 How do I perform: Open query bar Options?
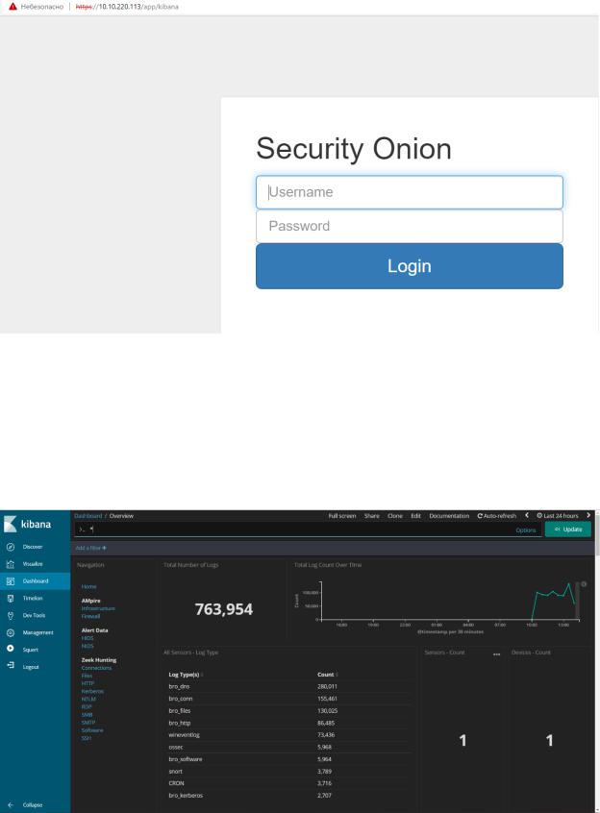click(525, 530)
